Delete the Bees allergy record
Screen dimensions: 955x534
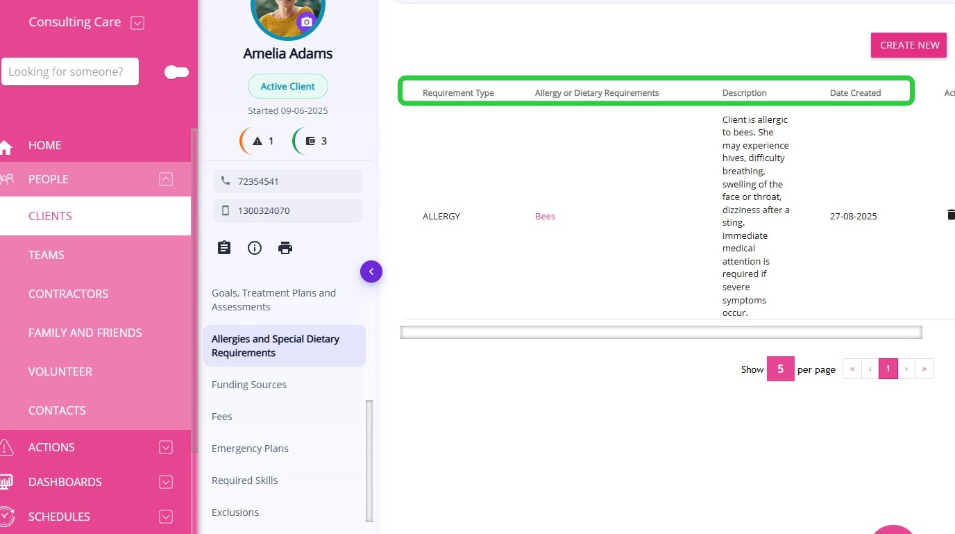(x=951, y=215)
